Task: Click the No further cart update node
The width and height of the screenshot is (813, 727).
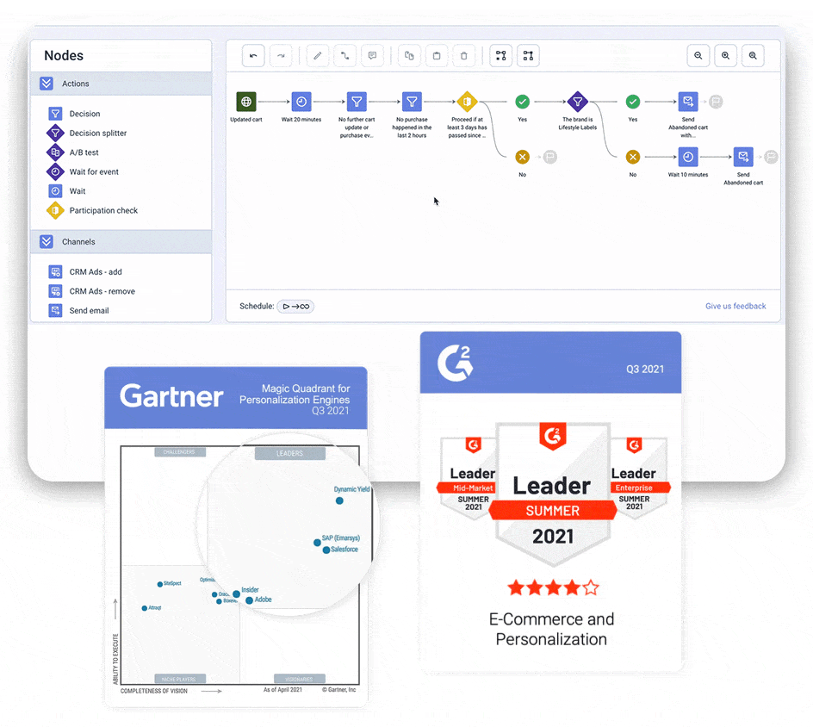Action: (x=357, y=102)
